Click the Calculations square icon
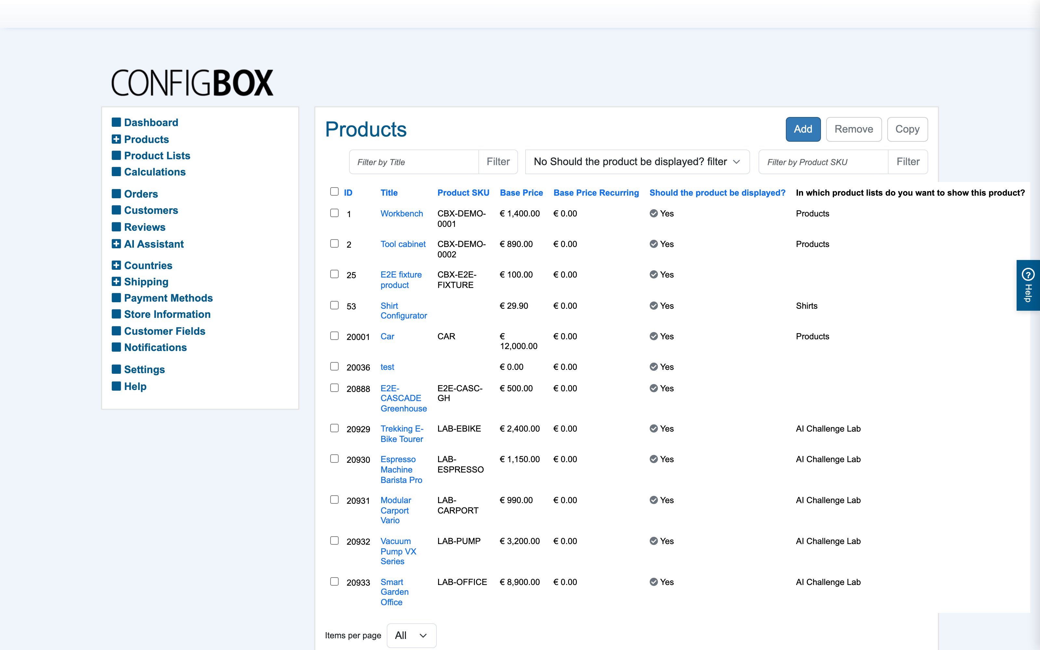This screenshot has width=1040, height=650. point(116,172)
